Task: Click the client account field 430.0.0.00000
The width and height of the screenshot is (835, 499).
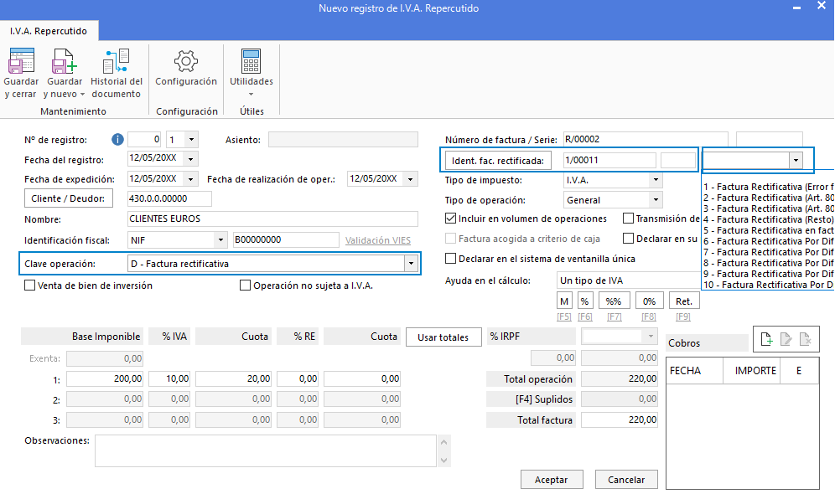Action: tap(170, 198)
